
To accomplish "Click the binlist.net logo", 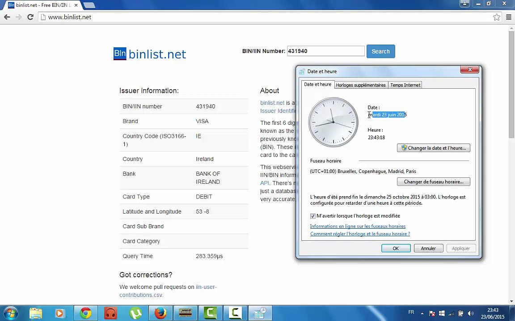I will click(150, 54).
